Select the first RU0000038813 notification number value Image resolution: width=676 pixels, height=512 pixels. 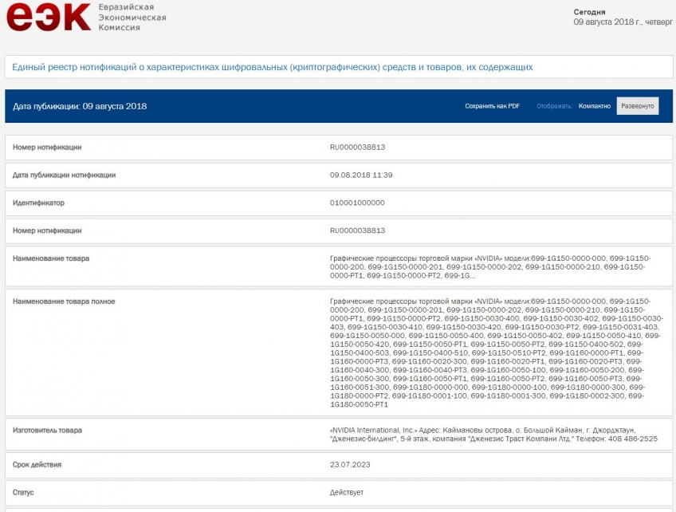click(x=357, y=148)
